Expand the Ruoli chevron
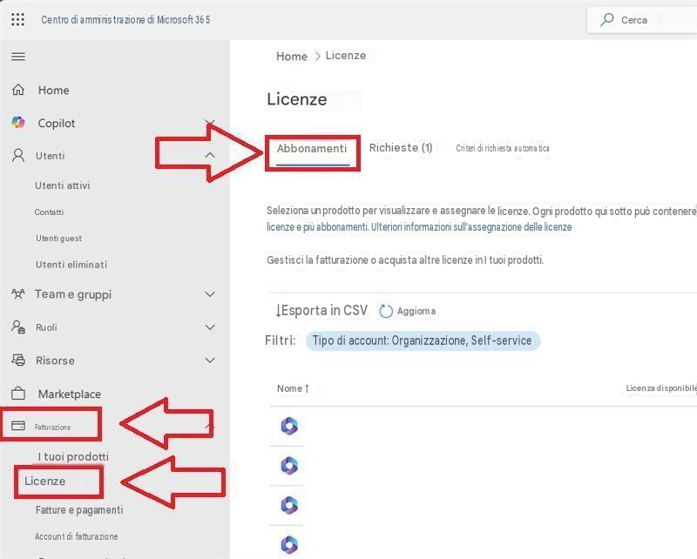 click(210, 327)
